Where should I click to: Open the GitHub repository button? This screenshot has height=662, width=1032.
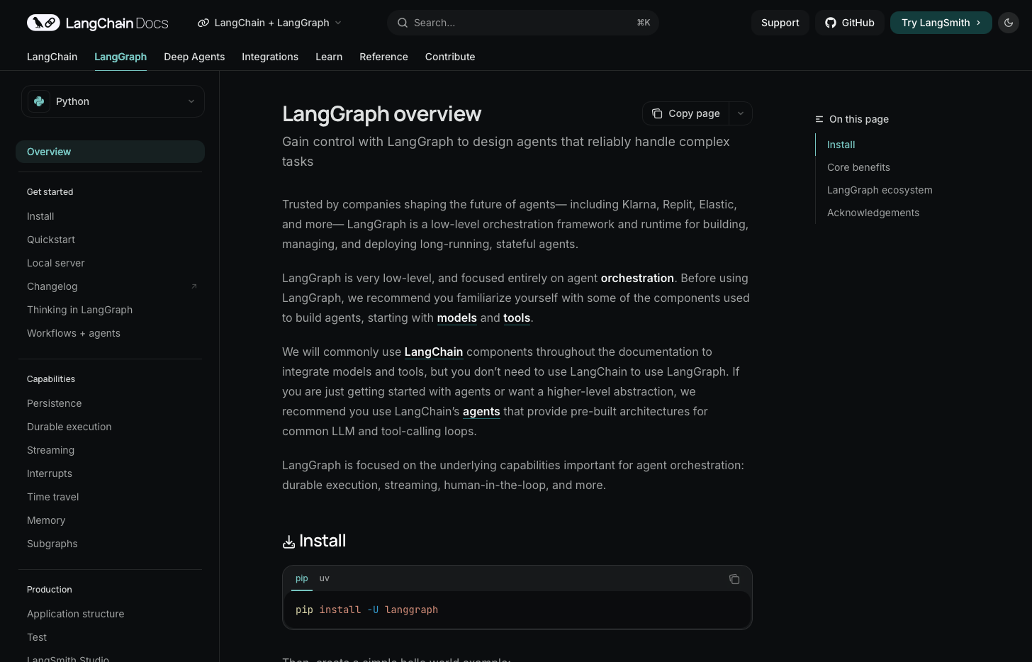tap(850, 23)
